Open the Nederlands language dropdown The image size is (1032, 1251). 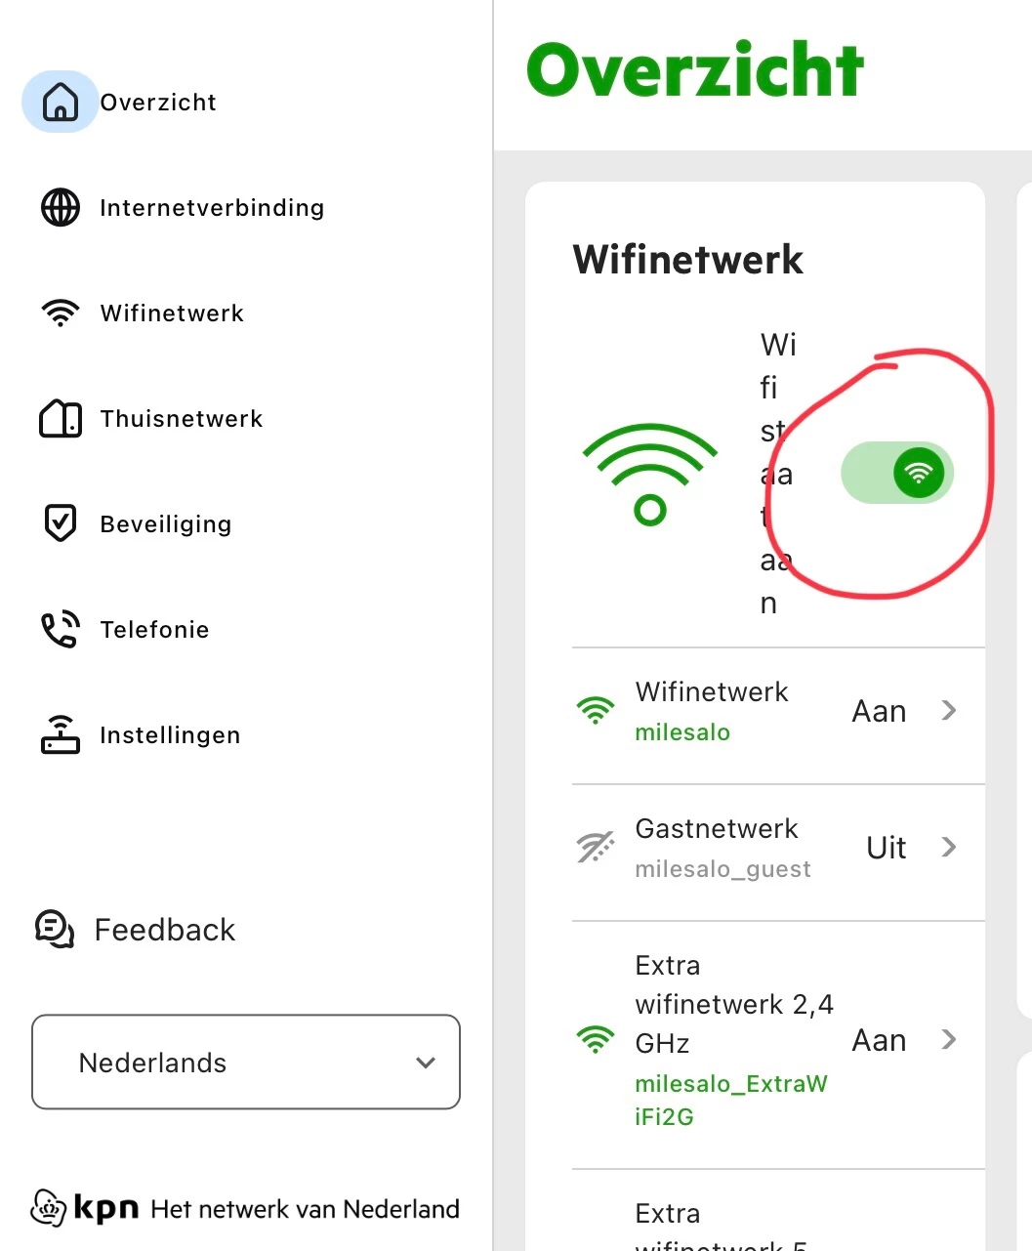(x=246, y=1063)
